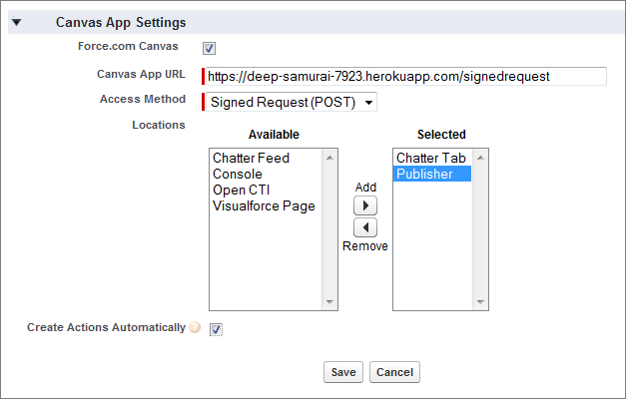Image resolution: width=626 pixels, height=399 pixels.
Task: Click Available list scroll up arrow
Action: [x=329, y=158]
